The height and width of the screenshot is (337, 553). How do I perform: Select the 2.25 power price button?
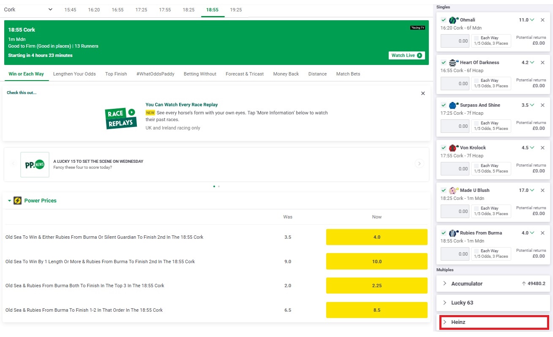[377, 286]
